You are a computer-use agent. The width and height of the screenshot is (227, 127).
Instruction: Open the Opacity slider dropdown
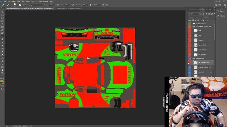54,5
